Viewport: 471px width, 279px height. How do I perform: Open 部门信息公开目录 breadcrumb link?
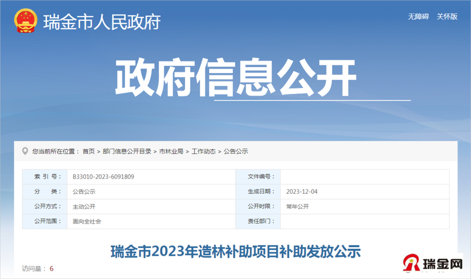pyautogui.click(x=127, y=151)
